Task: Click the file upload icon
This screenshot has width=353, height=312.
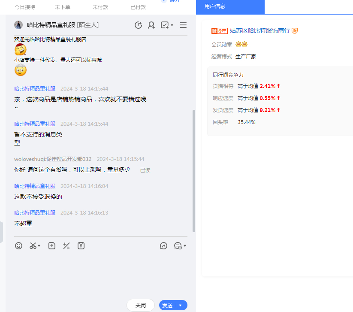Action: 52,246
